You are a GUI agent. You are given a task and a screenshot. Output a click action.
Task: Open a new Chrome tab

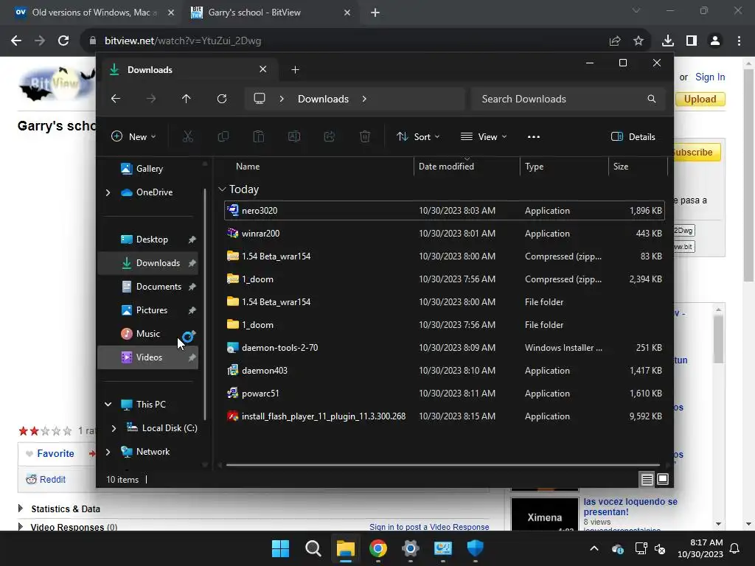(375, 13)
